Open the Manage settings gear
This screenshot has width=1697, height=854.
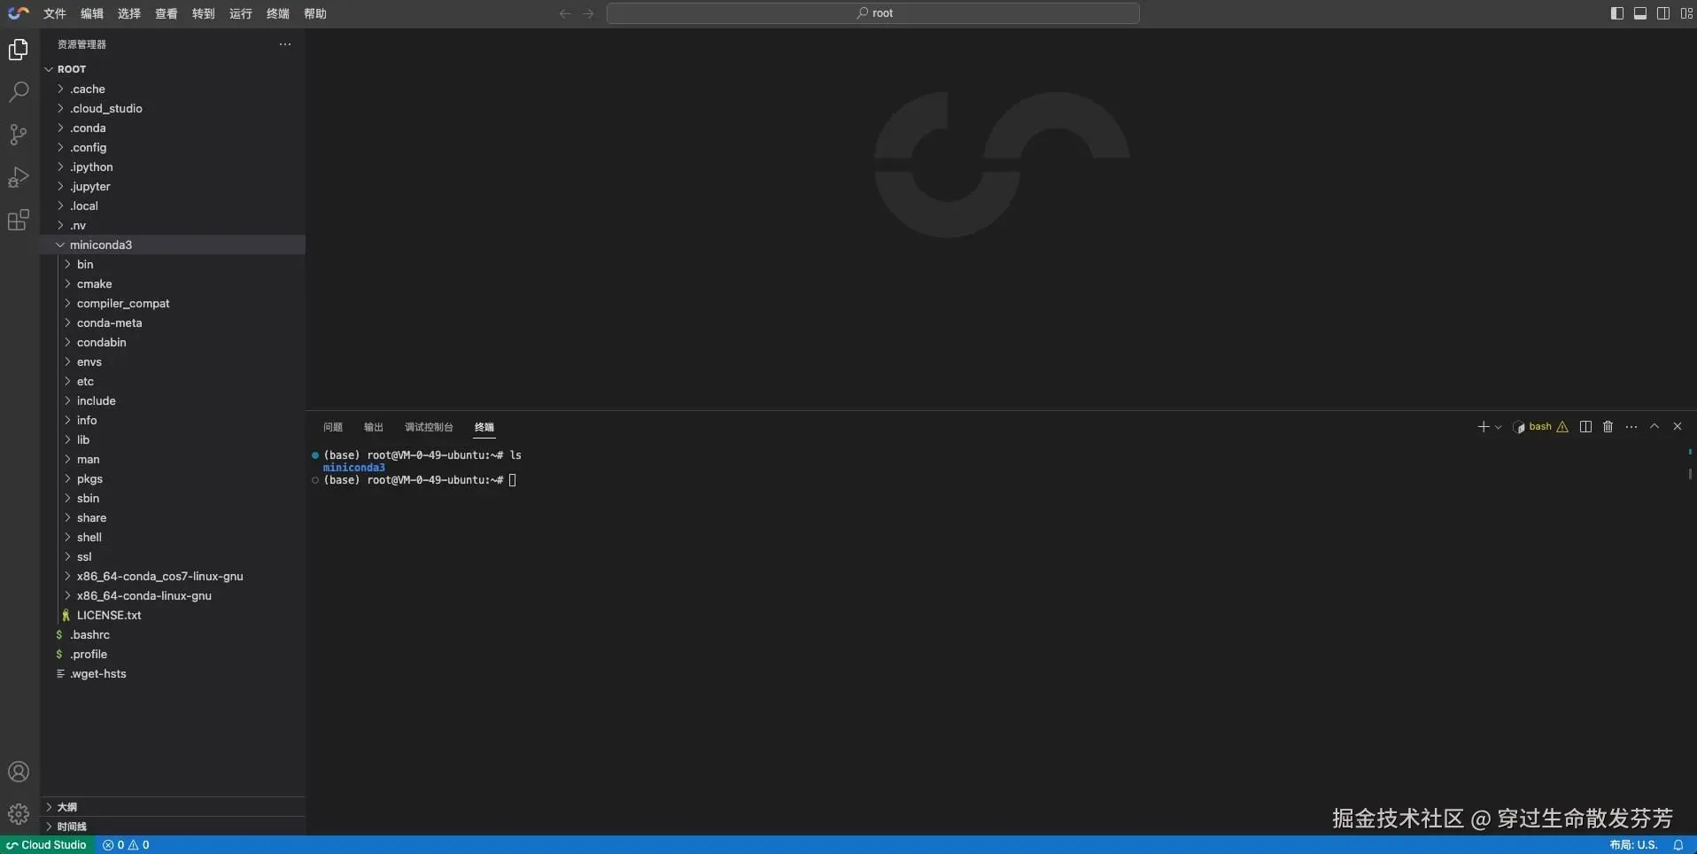[x=19, y=813]
